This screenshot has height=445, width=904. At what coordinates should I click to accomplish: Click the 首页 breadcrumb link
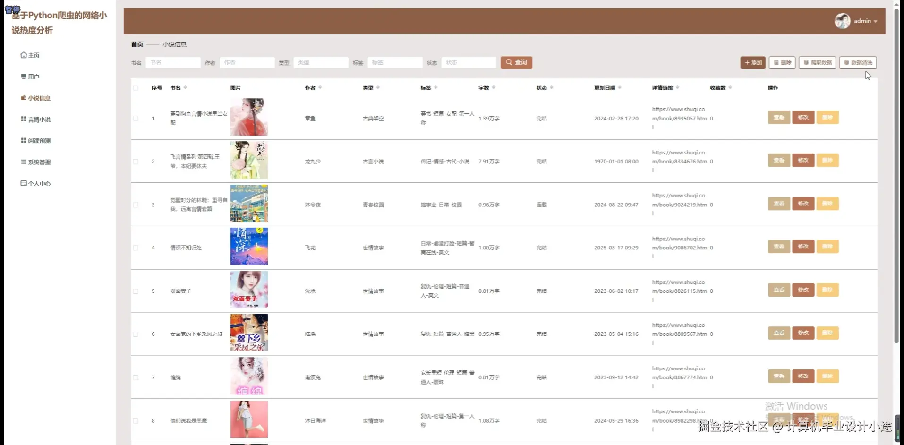(x=137, y=44)
